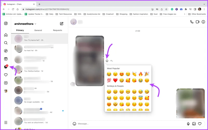Viewport: 208px width, 130px height.
Task: Open Instagram logo in sidebar
Action: [6, 23]
